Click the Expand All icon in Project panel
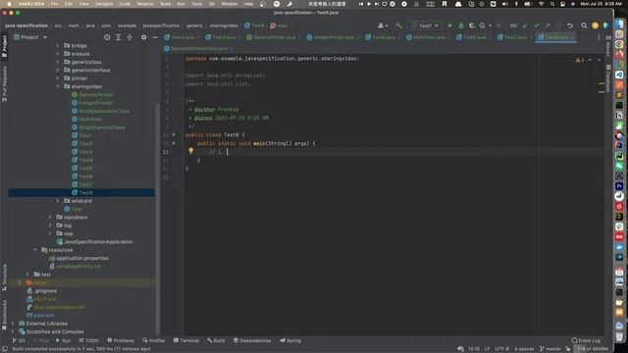Screen dimensions: 628x353 118,37
